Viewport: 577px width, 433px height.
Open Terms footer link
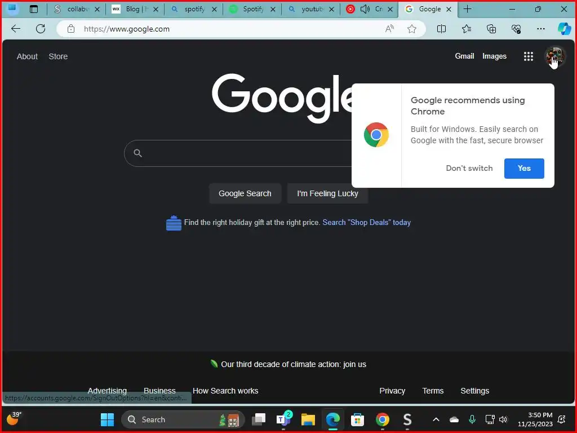tap(433, 391)
